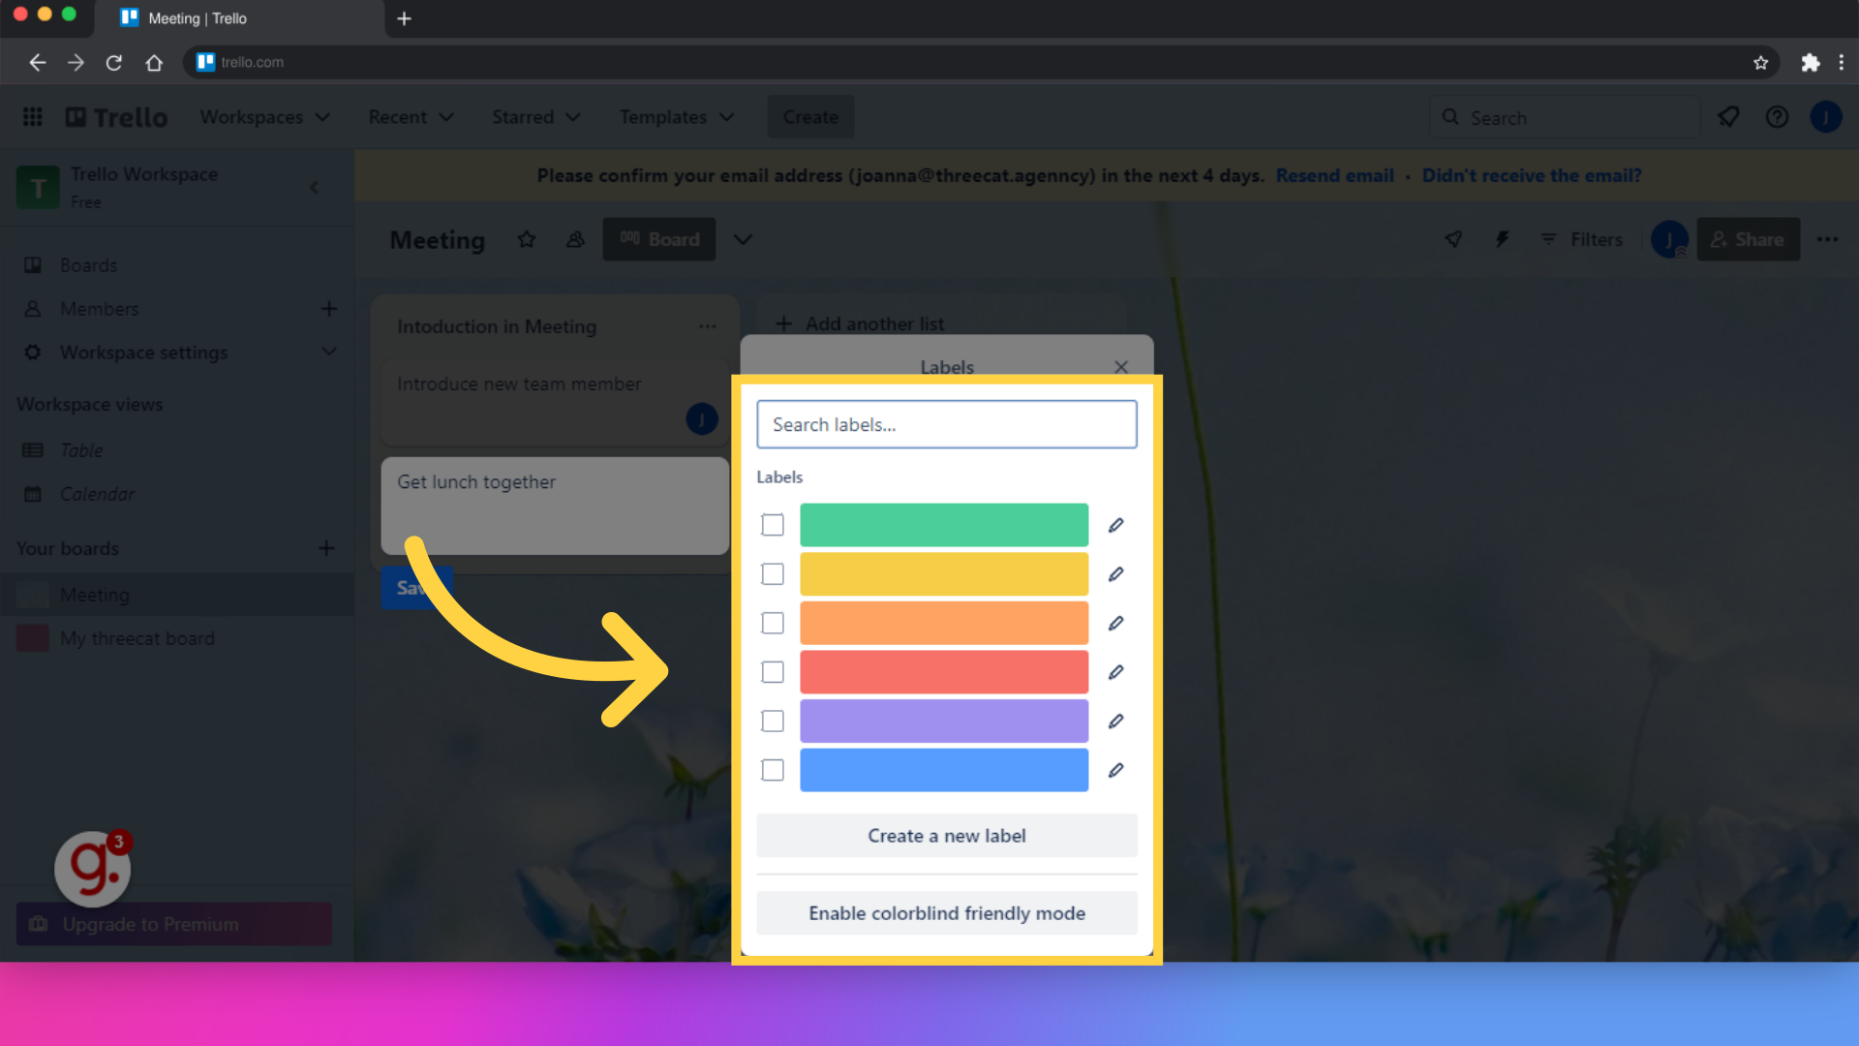Bookmark this page with star icon
Viewport: 1859px width, 1046px height.
(x=1760, y=62)
